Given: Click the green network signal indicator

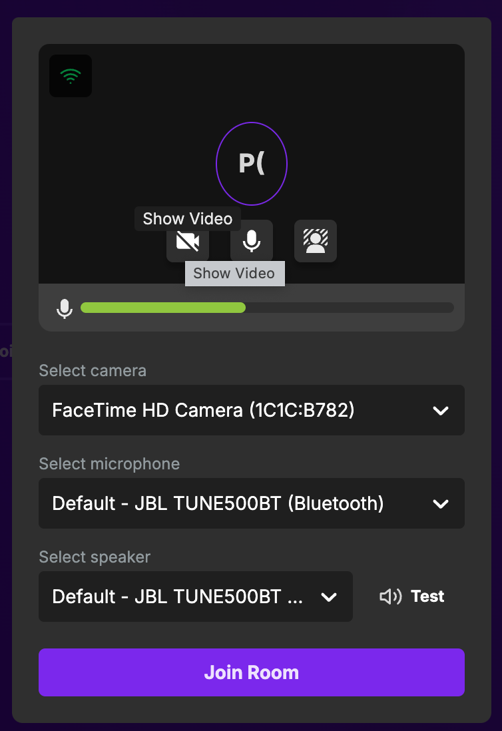Looking at the screenshot, I should tap(71, 76).
